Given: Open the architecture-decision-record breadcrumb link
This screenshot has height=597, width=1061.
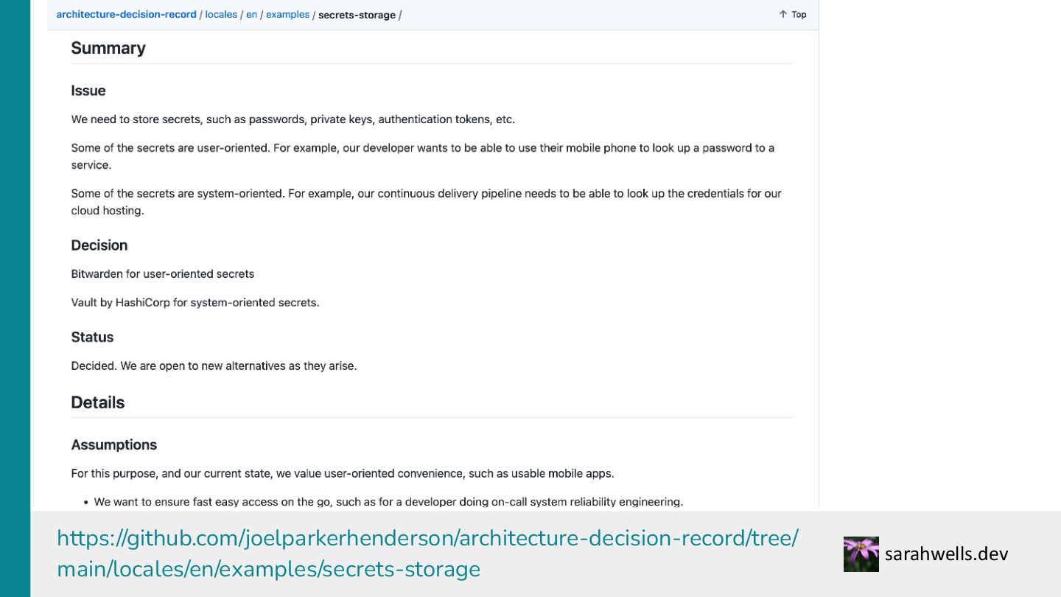Looking at the screenshot, I should [126, 15].
